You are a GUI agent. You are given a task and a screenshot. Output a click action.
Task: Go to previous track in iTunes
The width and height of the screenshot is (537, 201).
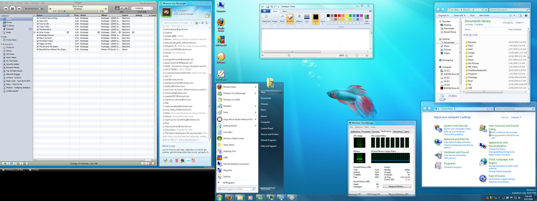[x=6, y=8]
